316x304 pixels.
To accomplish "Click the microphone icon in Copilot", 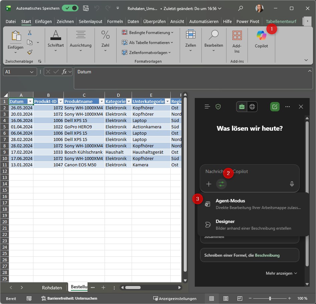I will [292, 184].
